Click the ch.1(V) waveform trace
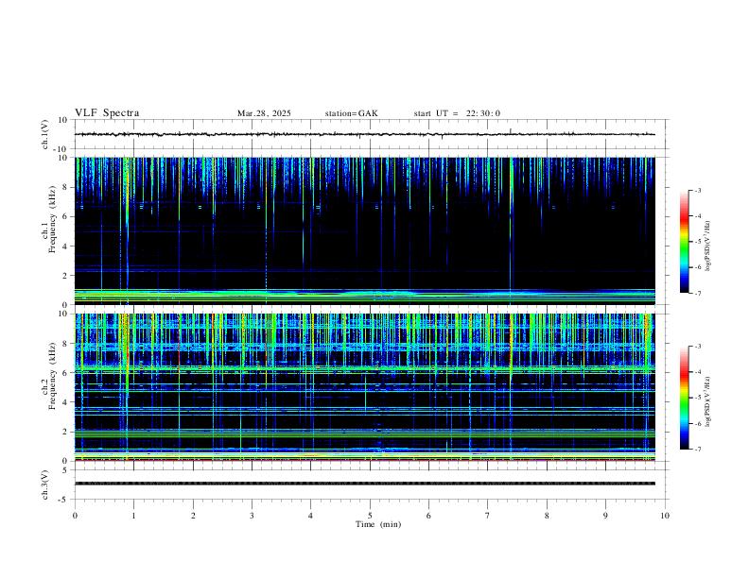Screen dimensions: 749x578 click(365, 134)
